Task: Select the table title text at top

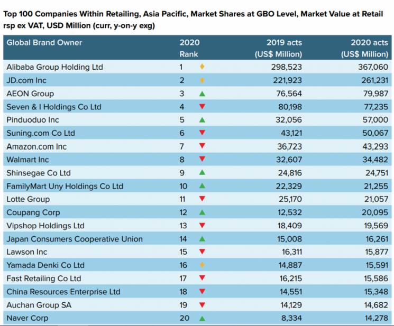Action: (197, 20)
